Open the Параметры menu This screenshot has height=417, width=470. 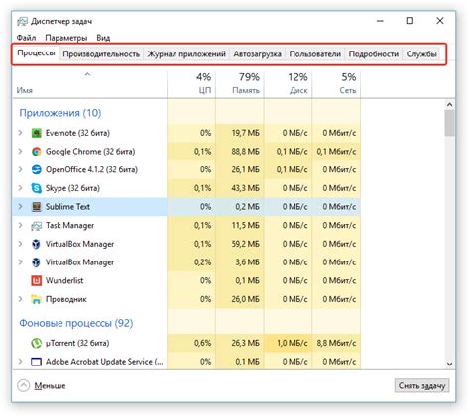tap(66, 38)
